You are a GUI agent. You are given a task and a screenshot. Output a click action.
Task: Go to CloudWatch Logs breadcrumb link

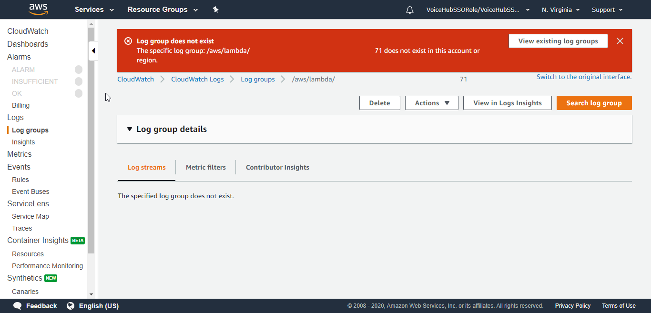point(198,79)
